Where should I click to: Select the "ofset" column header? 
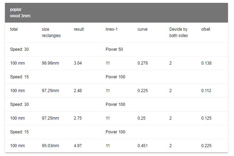click(206, 29)
